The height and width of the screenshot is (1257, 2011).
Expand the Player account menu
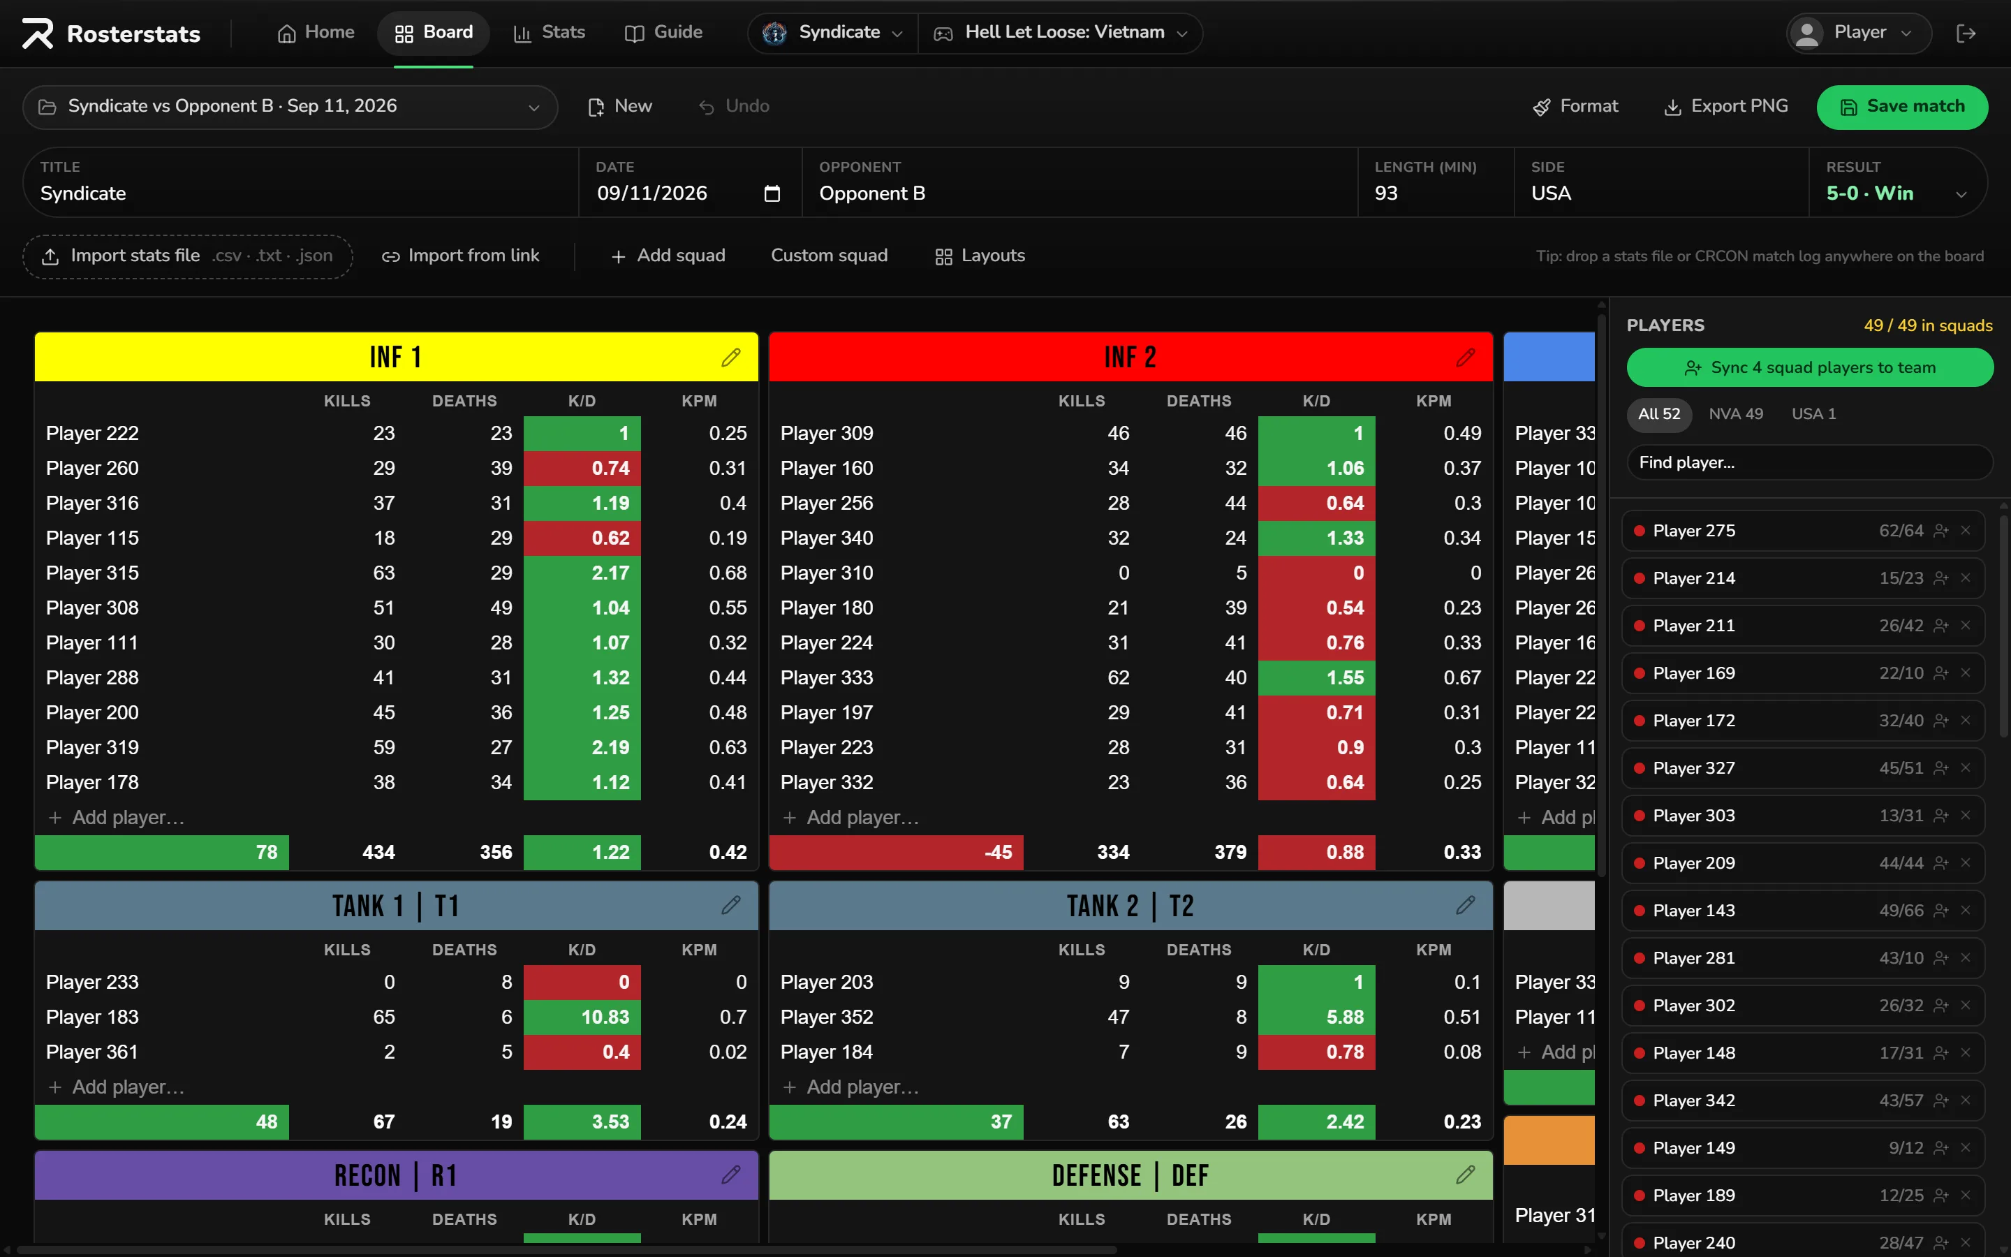click(x=1858, y=34)
